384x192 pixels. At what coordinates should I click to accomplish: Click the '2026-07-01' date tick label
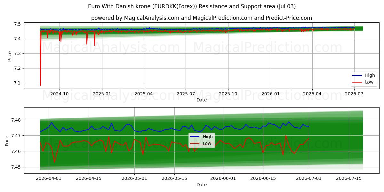(309, 179)
